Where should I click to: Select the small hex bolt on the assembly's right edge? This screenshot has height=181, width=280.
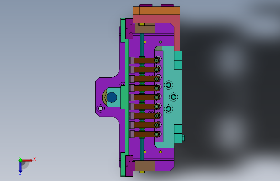tap(183, 138)
